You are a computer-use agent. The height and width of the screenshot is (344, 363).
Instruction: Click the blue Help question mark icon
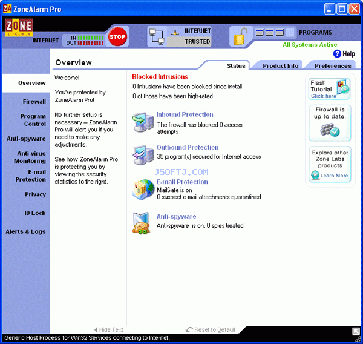coord(337,54)
